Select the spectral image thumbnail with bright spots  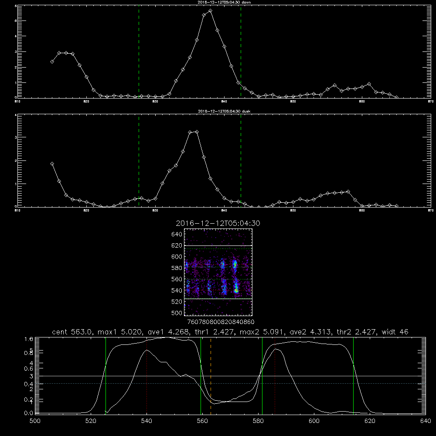coord(218,272)
